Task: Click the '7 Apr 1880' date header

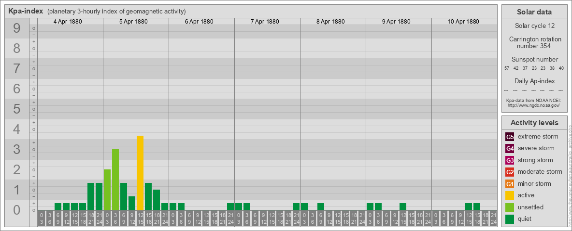Action: 265,22
